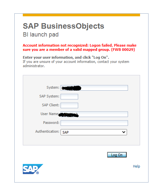This screenshot has height=192, width=156.
Task: Open the Authentication dropdown chevron arrow
Action: coord(124,132)
